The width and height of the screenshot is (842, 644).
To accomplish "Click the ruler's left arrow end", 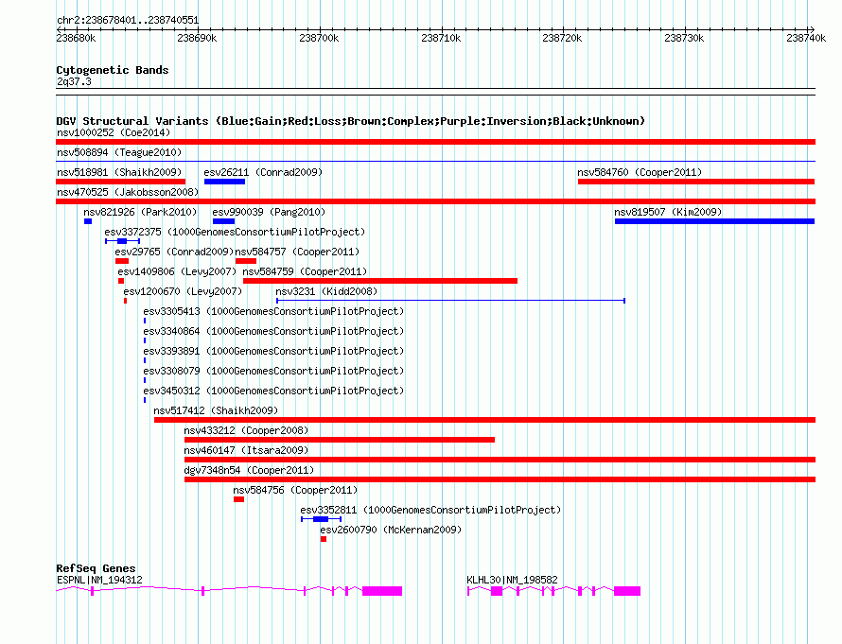I will coord(59,29).
